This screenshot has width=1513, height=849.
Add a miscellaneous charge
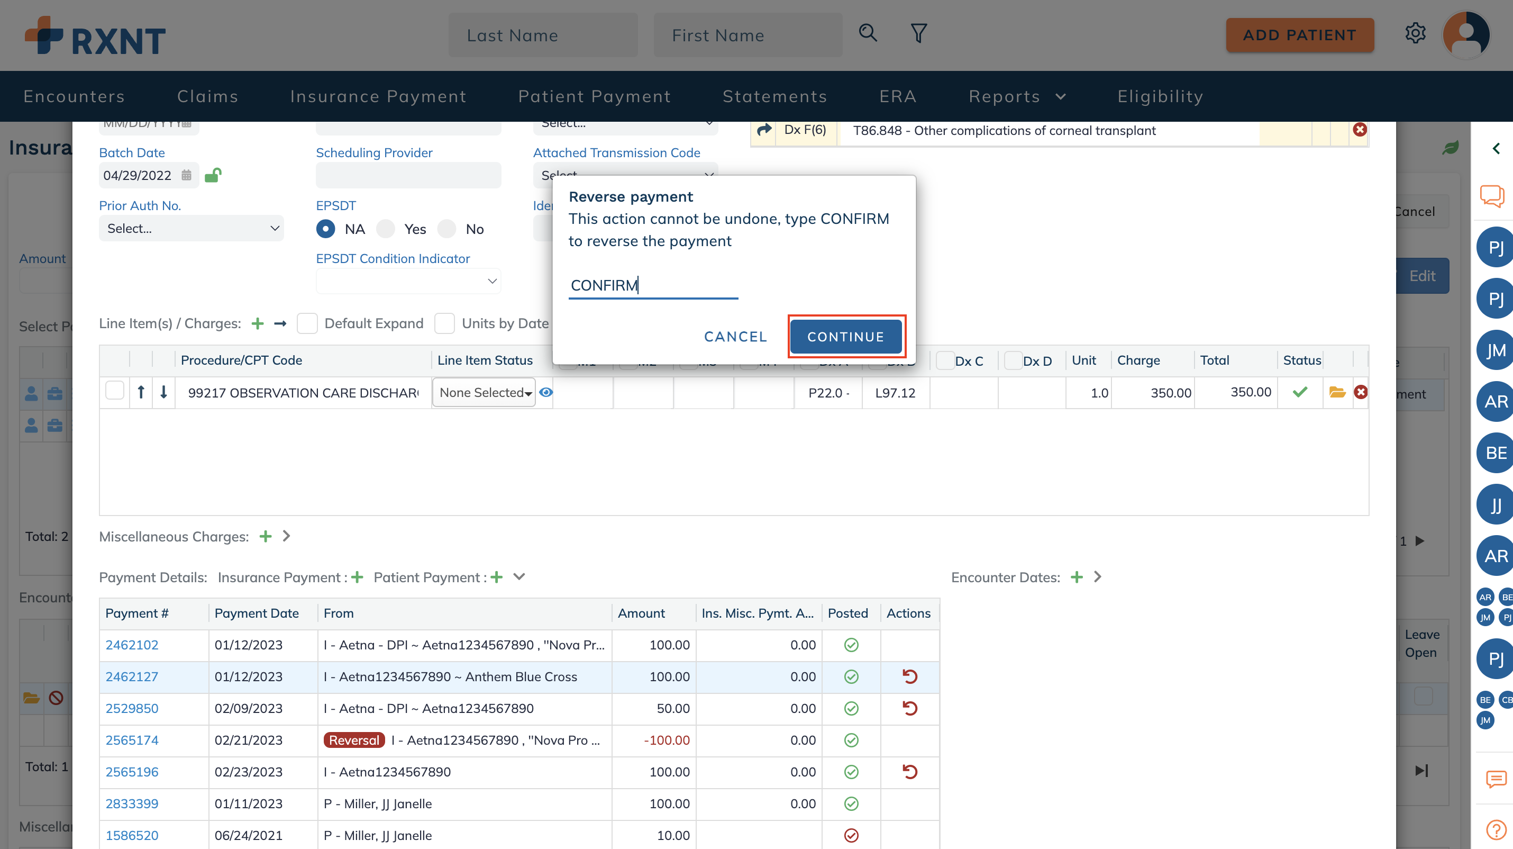tap(266, 536)
